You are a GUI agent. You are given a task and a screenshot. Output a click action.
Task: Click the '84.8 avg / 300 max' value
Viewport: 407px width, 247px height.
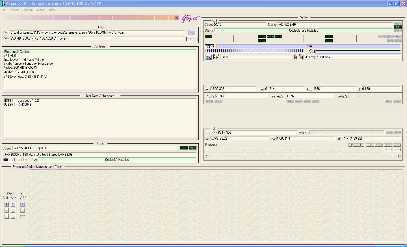click(317, 57)
